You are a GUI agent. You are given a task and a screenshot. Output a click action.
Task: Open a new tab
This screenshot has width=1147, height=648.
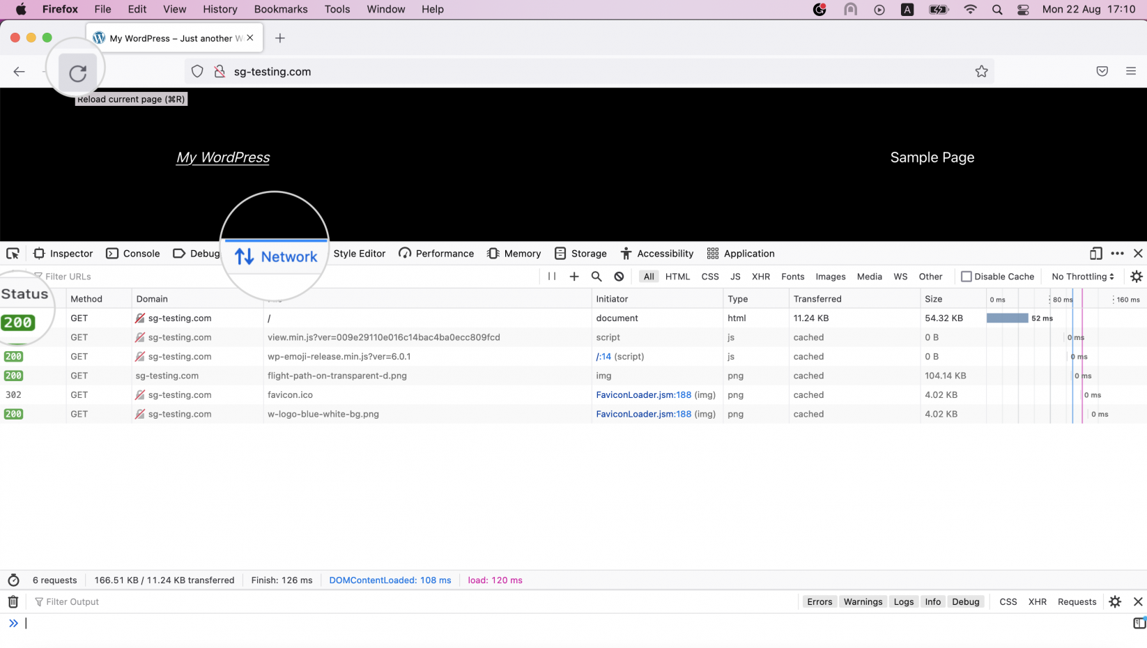280,38
